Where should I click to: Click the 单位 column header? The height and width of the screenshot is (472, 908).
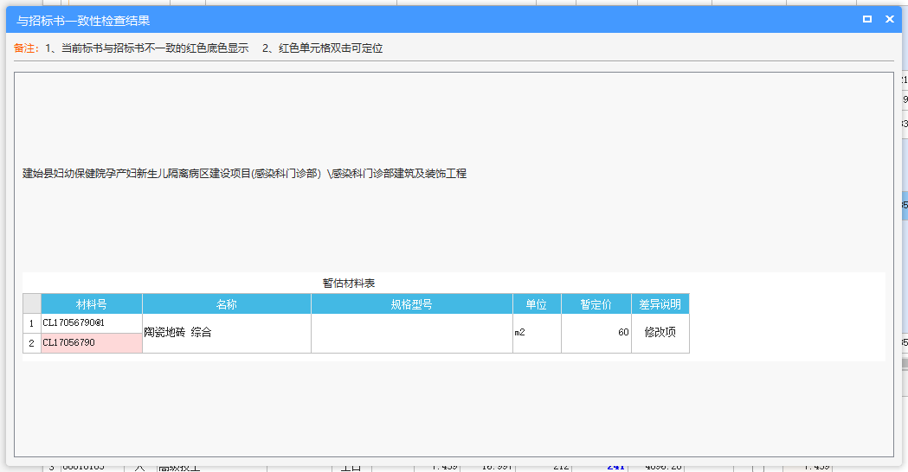[536, 304]
